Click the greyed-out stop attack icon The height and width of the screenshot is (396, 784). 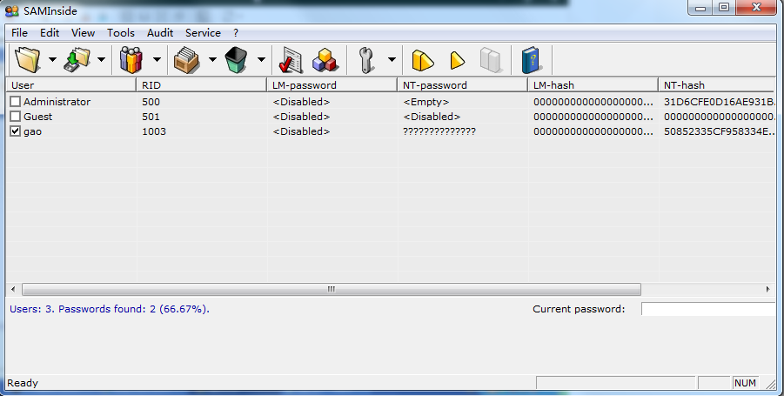[491, 60]
